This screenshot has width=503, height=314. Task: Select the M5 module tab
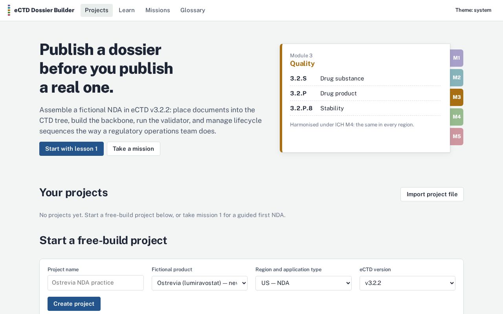tap(457, 137)
